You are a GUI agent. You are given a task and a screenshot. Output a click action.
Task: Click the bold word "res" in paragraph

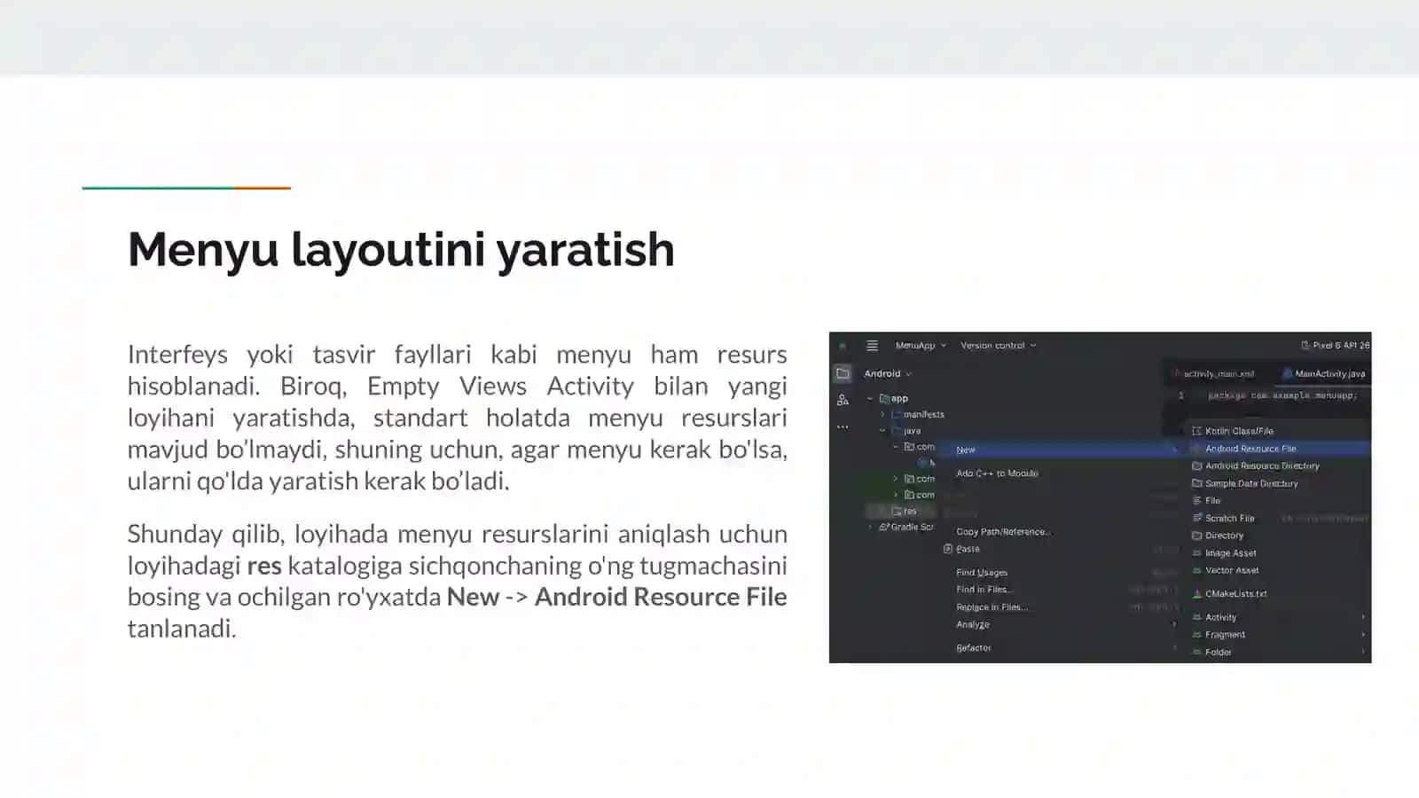pos(264,566)
